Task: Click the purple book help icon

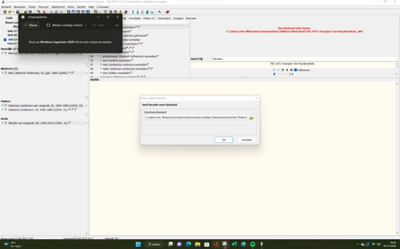Action: pyautogui.click(x=168, y=12)
